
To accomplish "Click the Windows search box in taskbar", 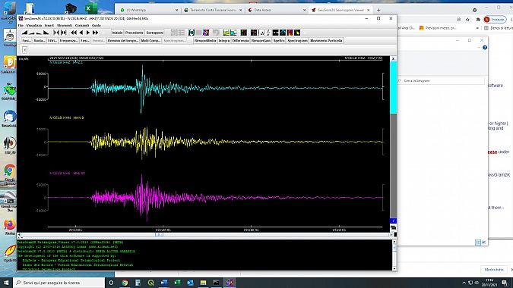I will click(x=59, y=283).
